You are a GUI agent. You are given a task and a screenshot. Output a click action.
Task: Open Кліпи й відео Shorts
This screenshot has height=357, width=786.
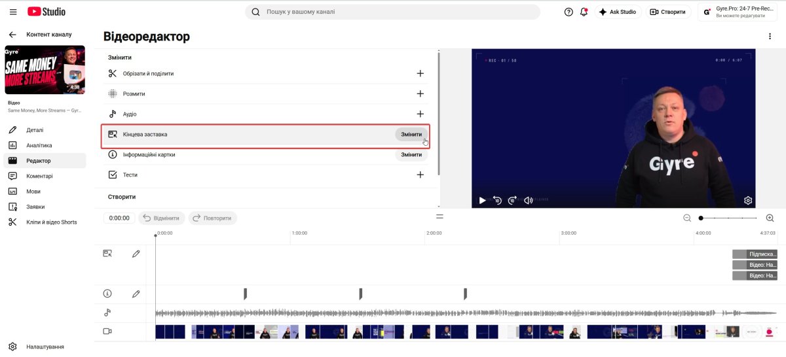(x=45, y=222)
